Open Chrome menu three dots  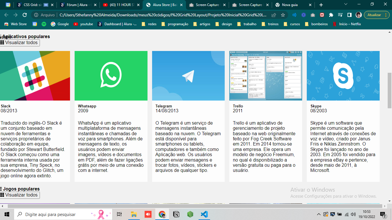pyautogui.click(x=386, y=15)
